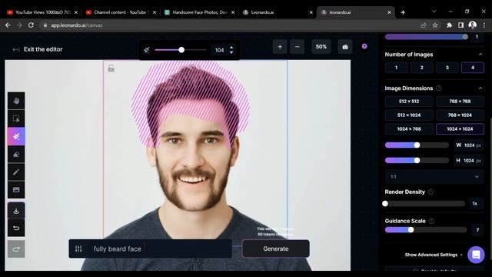Set number of images to 4
The height and width of the screenshot is (277, 492).
pos(473,68)
